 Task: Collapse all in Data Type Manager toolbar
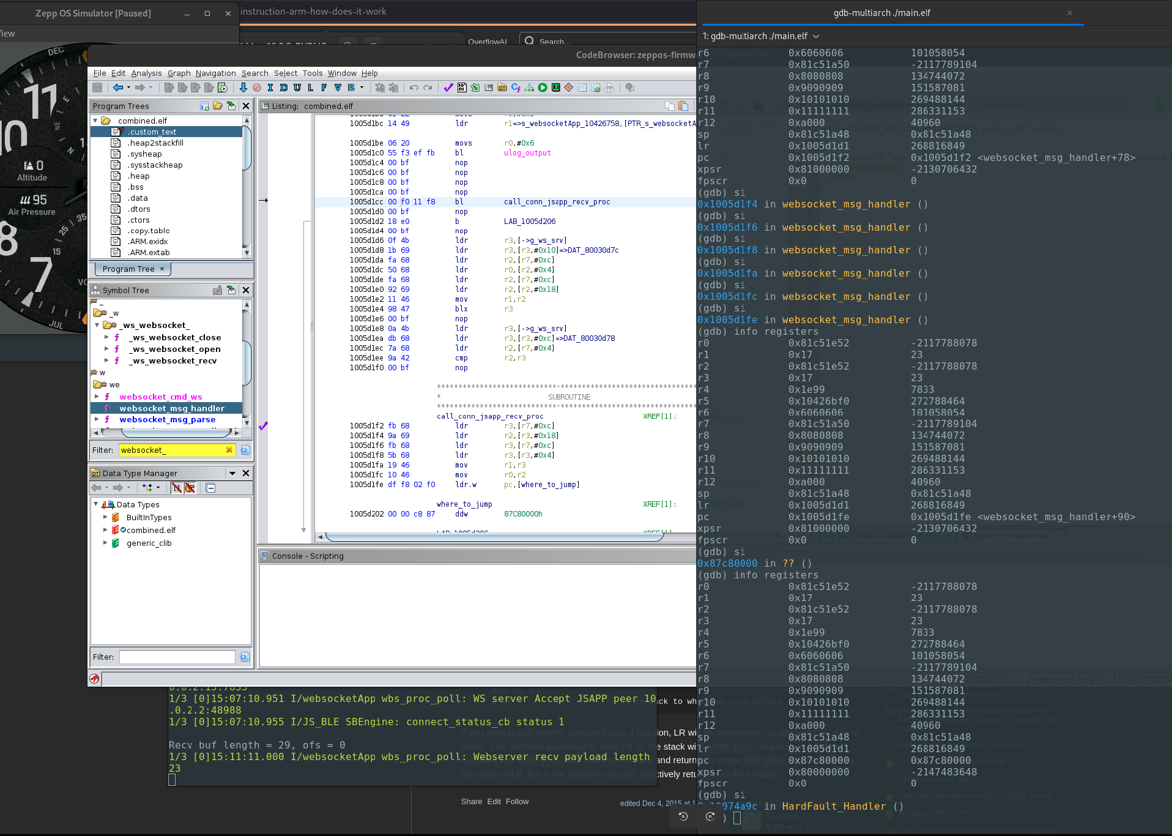pyautogui.click(x=210, y=488)
